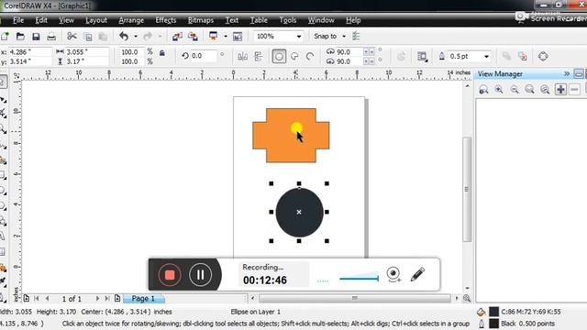This screenshot has width=587, height=330.
Task: Click the Welcome Screen icon
Action: (x=238, y=37)
